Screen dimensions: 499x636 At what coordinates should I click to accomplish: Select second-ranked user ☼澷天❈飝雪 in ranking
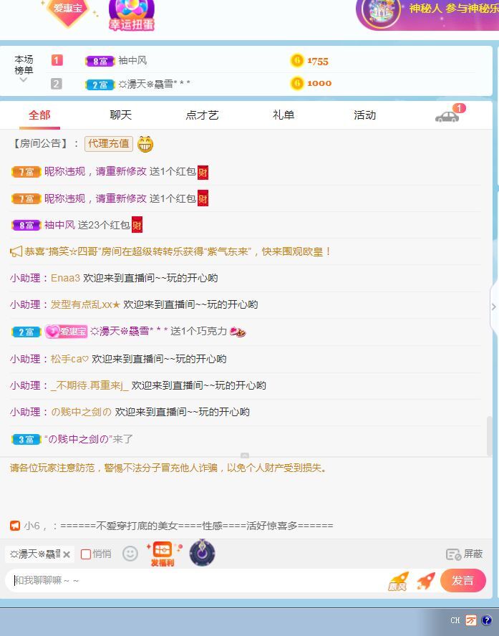coord(154,84)
